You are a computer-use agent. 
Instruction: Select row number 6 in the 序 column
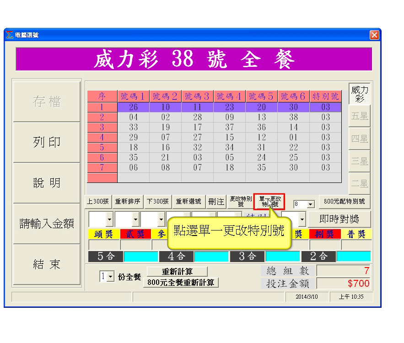pyautogui.click(x=102, y=157)
